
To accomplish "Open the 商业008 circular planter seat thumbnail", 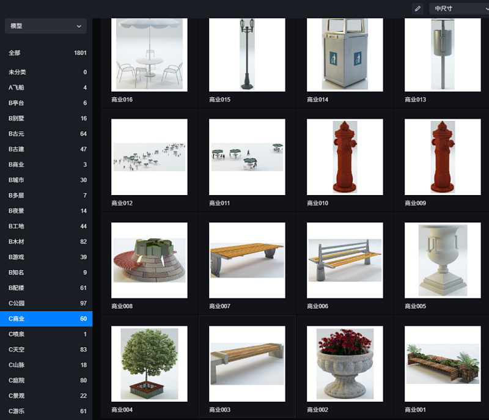I will pos(149,260).
